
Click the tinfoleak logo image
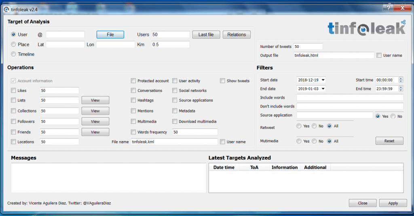pos(366,28)
